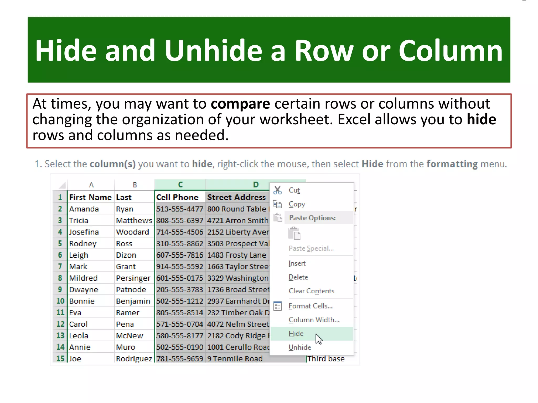Select Hide from the context menu
This screenshot has height=403, width=538.
click(x=296, y=334)
